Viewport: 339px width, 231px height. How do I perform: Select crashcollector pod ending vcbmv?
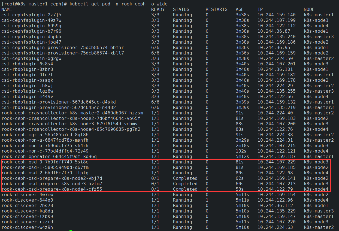coord(69,124)
